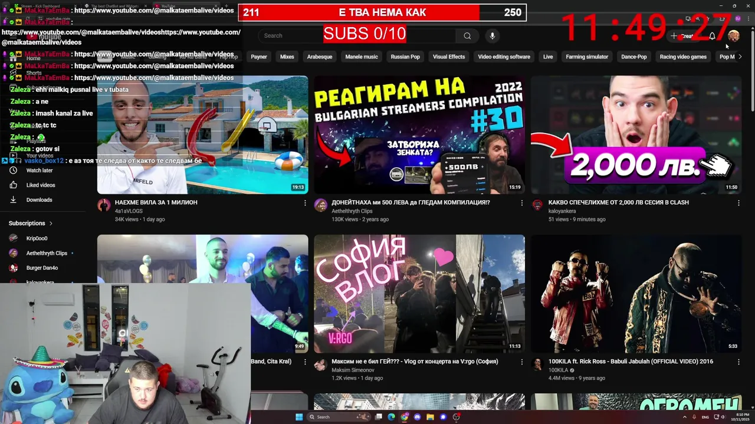Viewport: 755px width, 424px height.
Task: Click taskbar volume speaker icon
Action: 723,417
